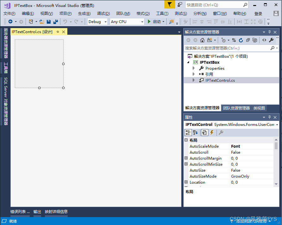282x225 pixels.
Task: Open the 调试(D) menu
Action: (103, 13)
